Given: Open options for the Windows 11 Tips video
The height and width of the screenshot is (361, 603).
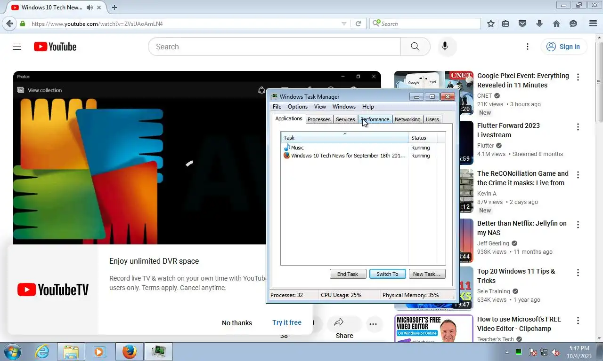Looking at the screenshot, I should 578,273.
